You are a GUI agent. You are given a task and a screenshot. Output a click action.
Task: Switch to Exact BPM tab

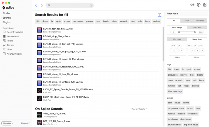tap(197, 28)
